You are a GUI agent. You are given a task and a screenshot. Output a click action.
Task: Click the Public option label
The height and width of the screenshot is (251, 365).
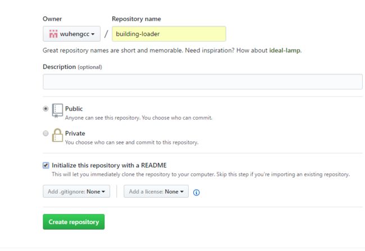pos(74,109)
